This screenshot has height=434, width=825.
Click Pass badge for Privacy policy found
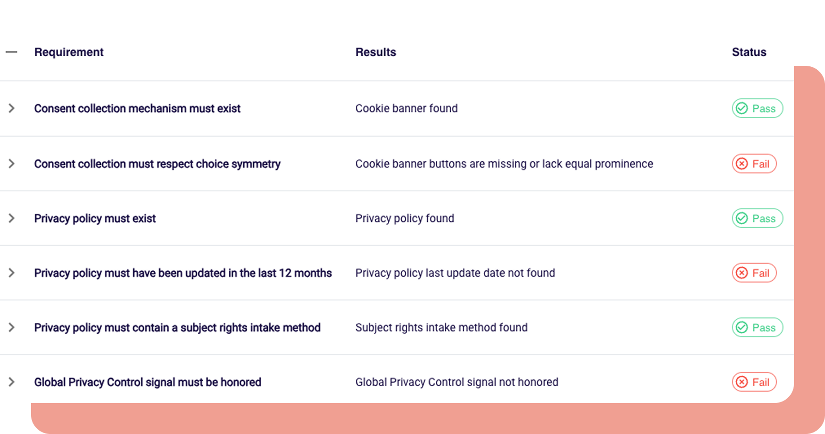[x=757, y=218]
